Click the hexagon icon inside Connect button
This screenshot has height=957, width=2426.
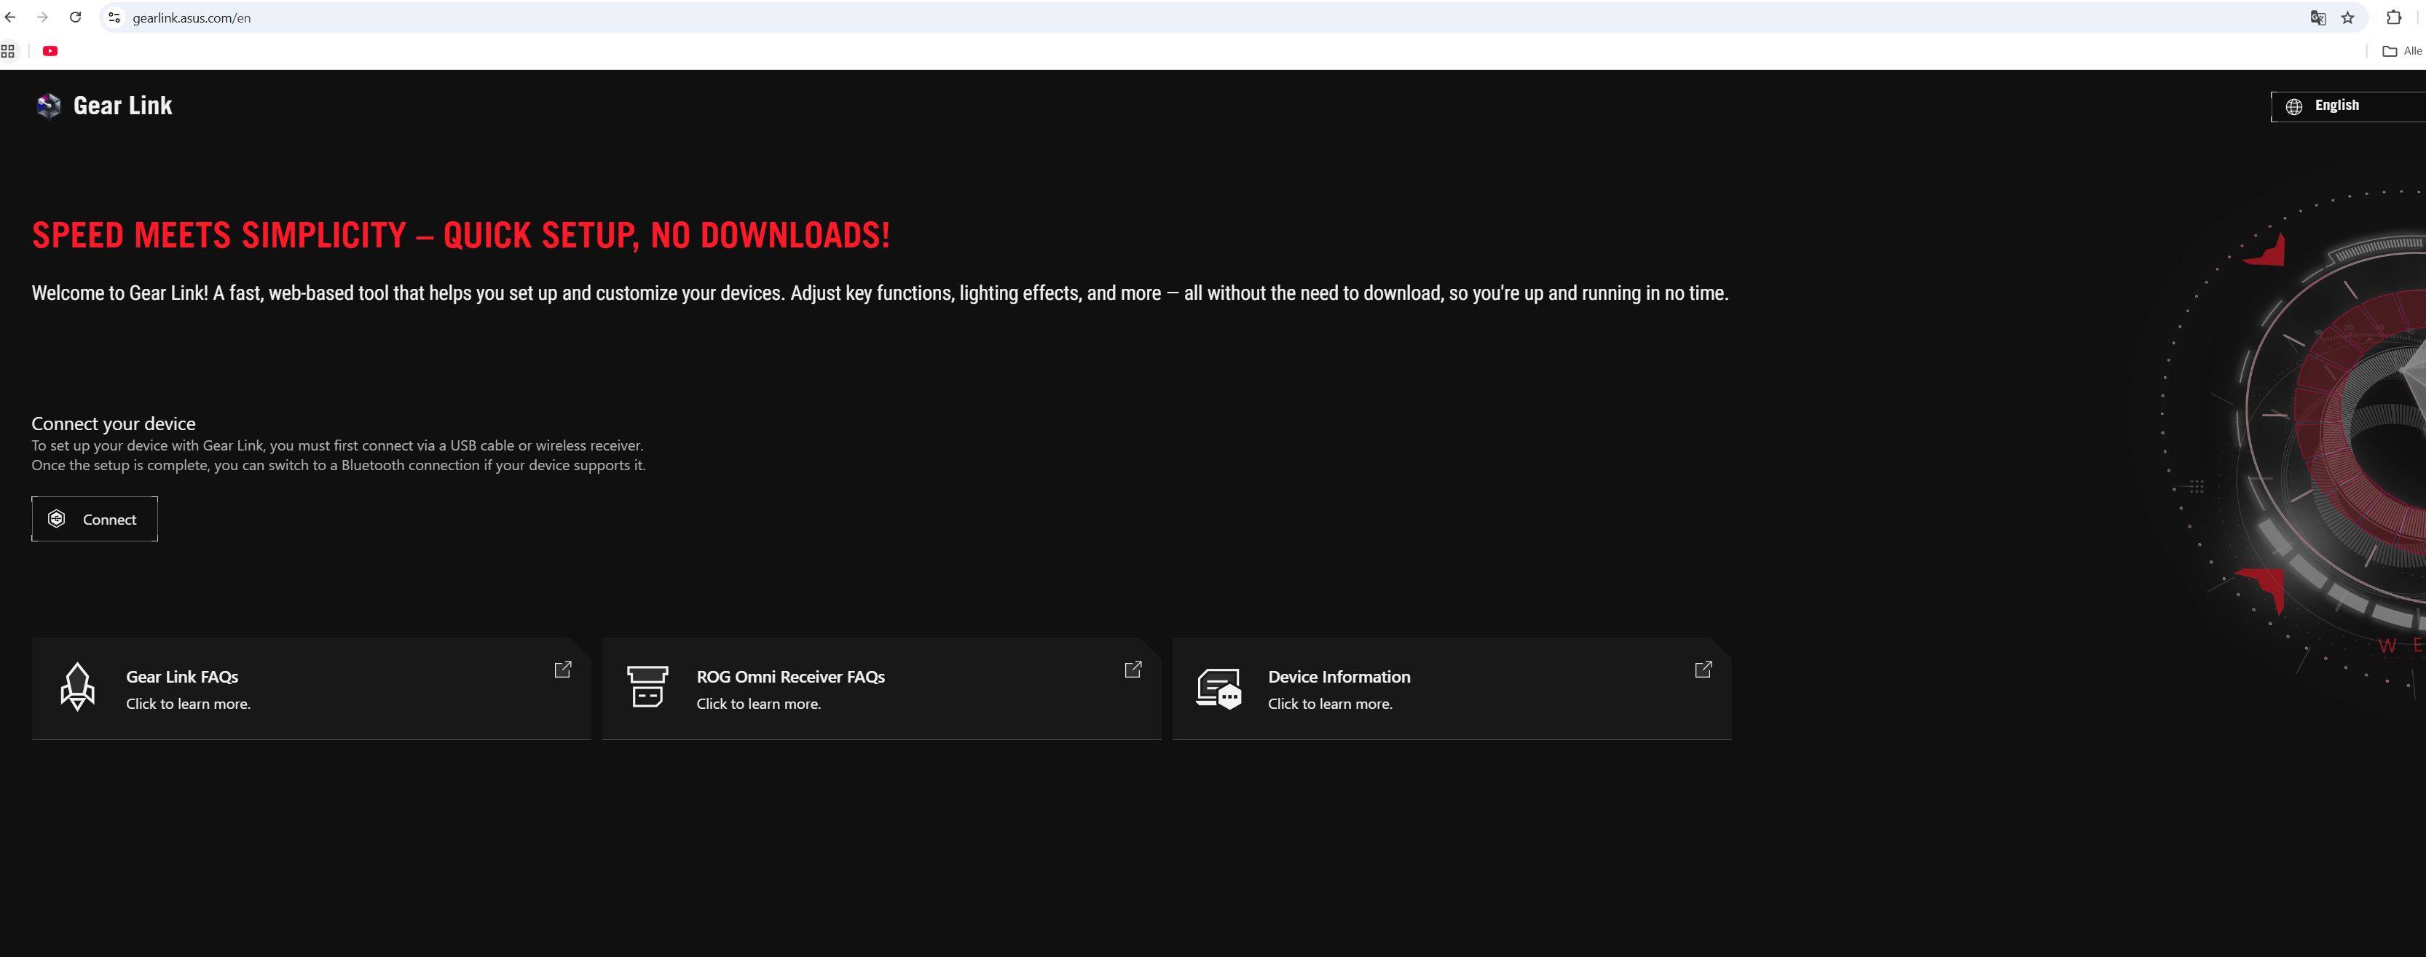pos(57,518)
